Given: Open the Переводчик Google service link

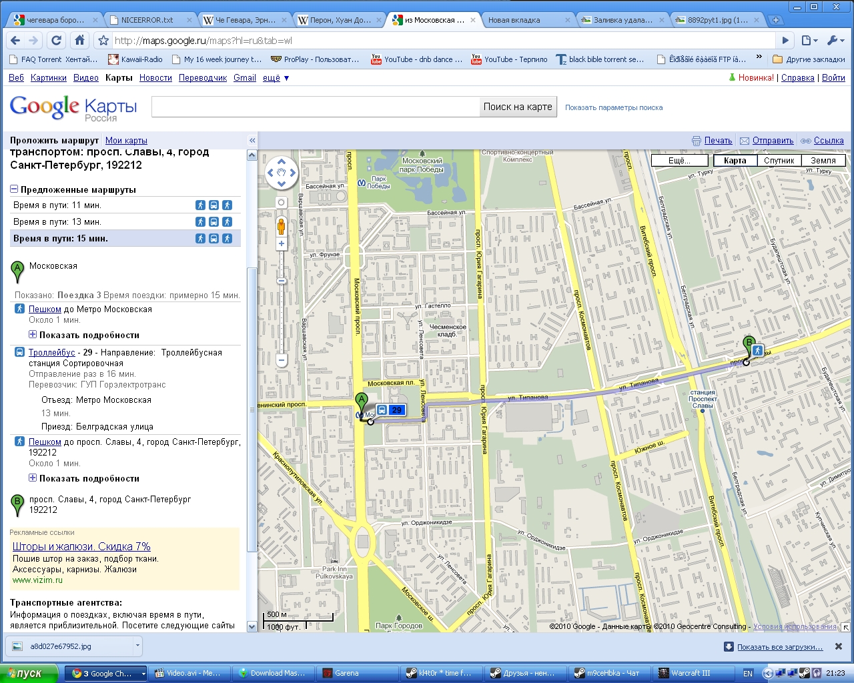Looking at the screenshot, I should [x=203, y=78].
